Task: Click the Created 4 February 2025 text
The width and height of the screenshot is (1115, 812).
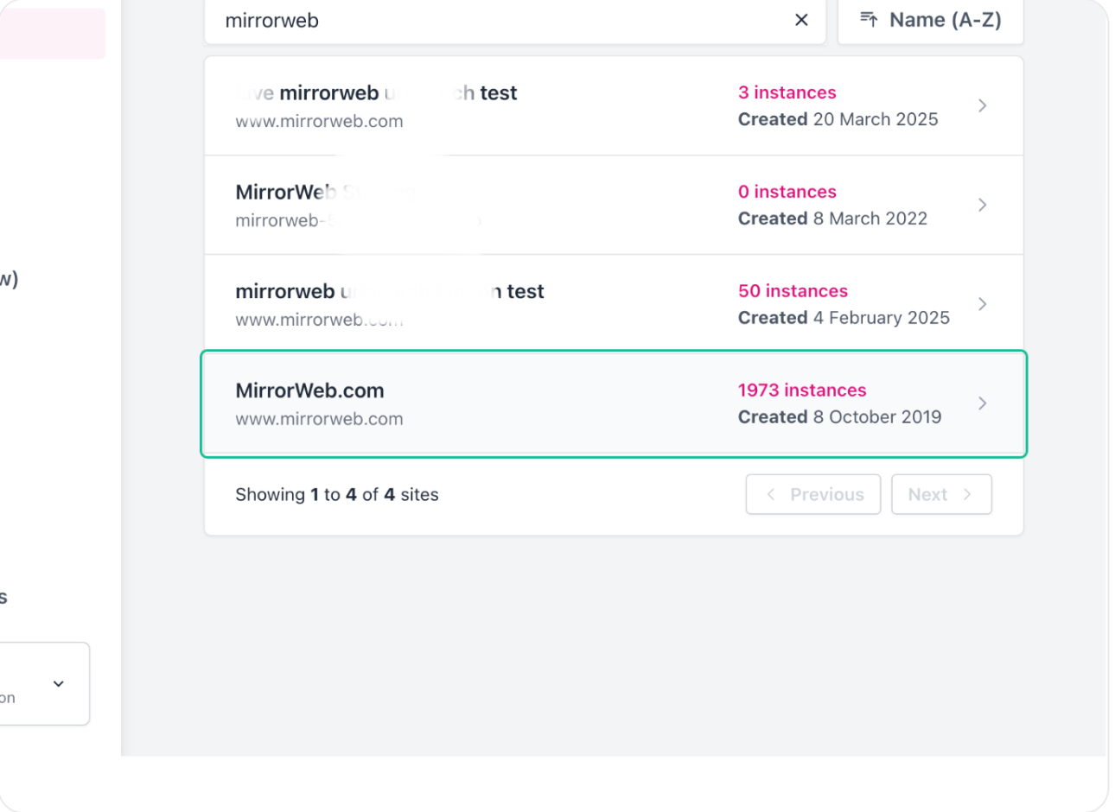Action: point(844,318)
